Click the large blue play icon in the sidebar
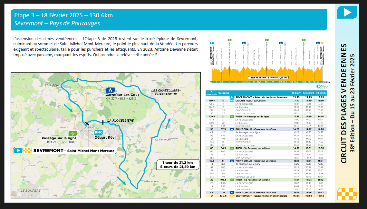The width and height of the screenshot is (367, 209). pyautogui.click(x=347, y=12)
